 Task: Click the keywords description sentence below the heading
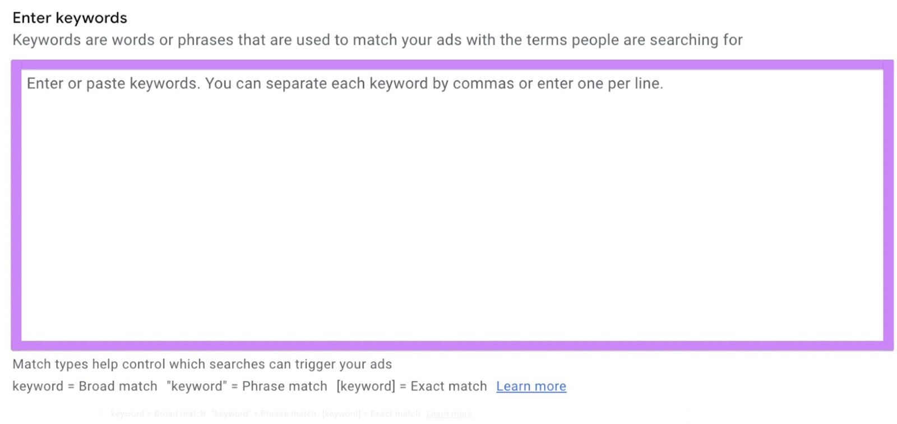pos(378,40)
